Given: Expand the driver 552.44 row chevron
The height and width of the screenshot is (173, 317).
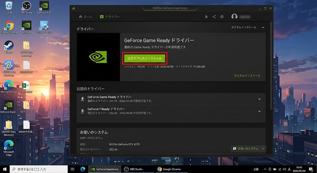Looking at the screenshot, I should pyautogui.click(x=260, y=111).
